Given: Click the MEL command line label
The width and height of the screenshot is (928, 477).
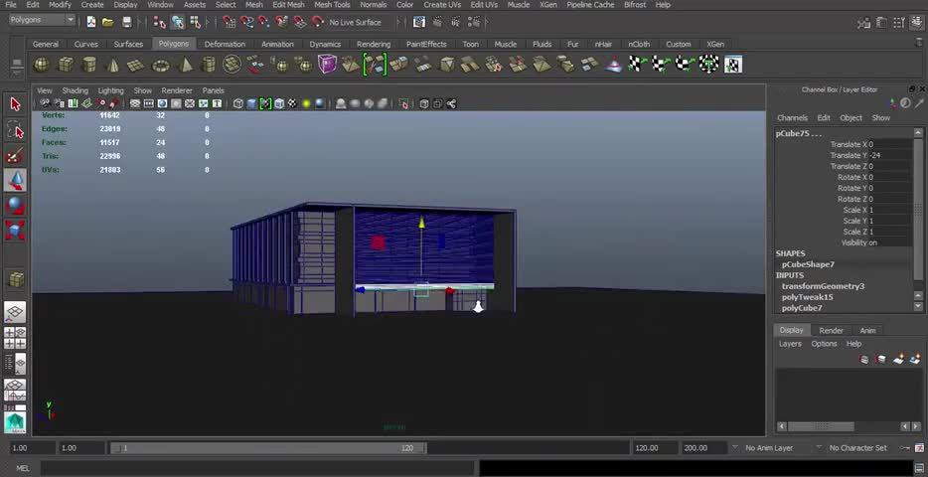Looking at the screenshot, I should point(23,468).
